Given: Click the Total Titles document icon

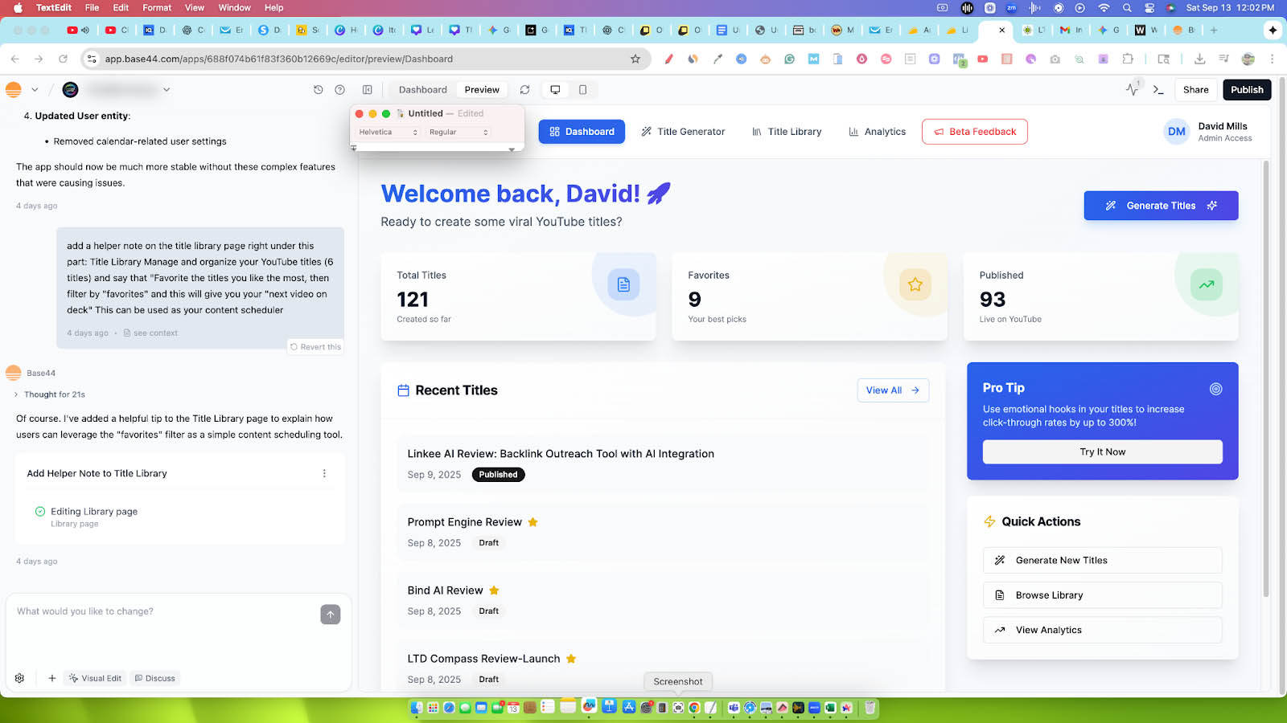Looking at the screenshot, I should [623, 284].
